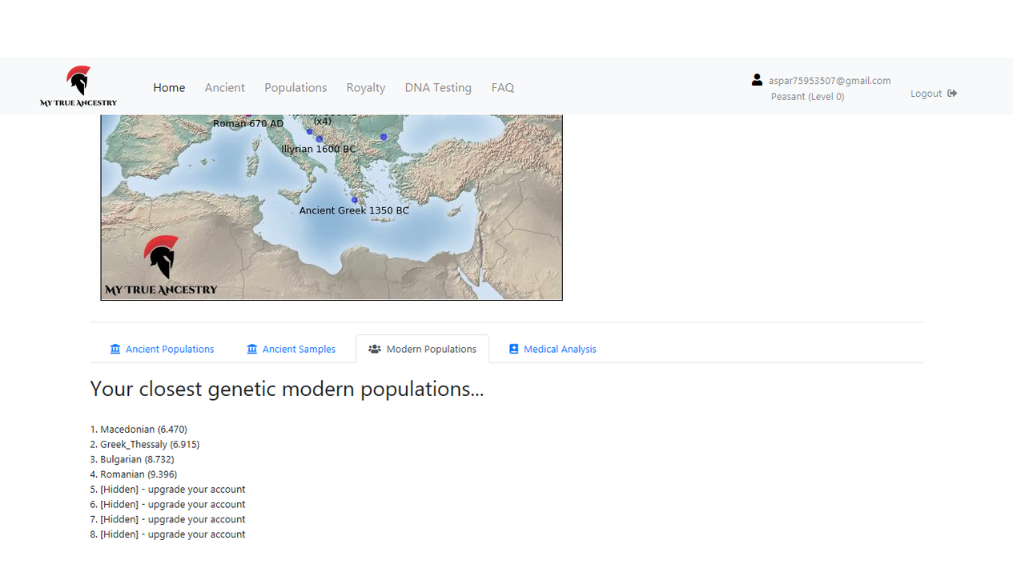
Task: Click the Ancient Samples tab building icon
Action: point(252,349)
